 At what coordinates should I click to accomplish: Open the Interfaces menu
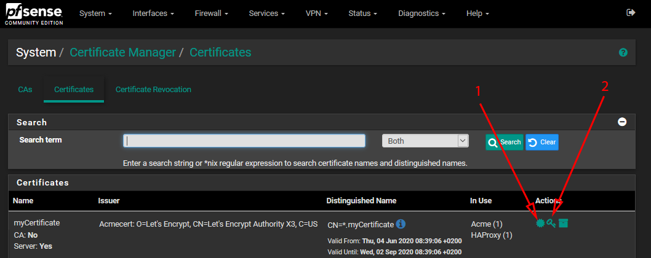(x=153, y=14)
